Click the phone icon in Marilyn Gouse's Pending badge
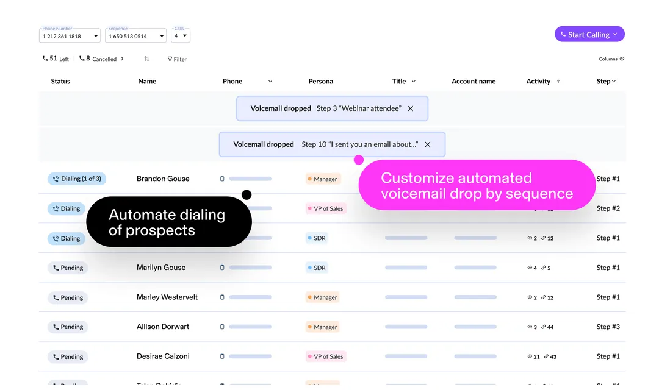Screen dimensions: 659x390 (x=56, y=268)
